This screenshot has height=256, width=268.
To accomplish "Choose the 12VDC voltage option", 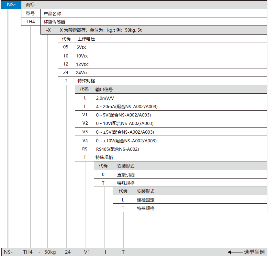I will (82, 64).
